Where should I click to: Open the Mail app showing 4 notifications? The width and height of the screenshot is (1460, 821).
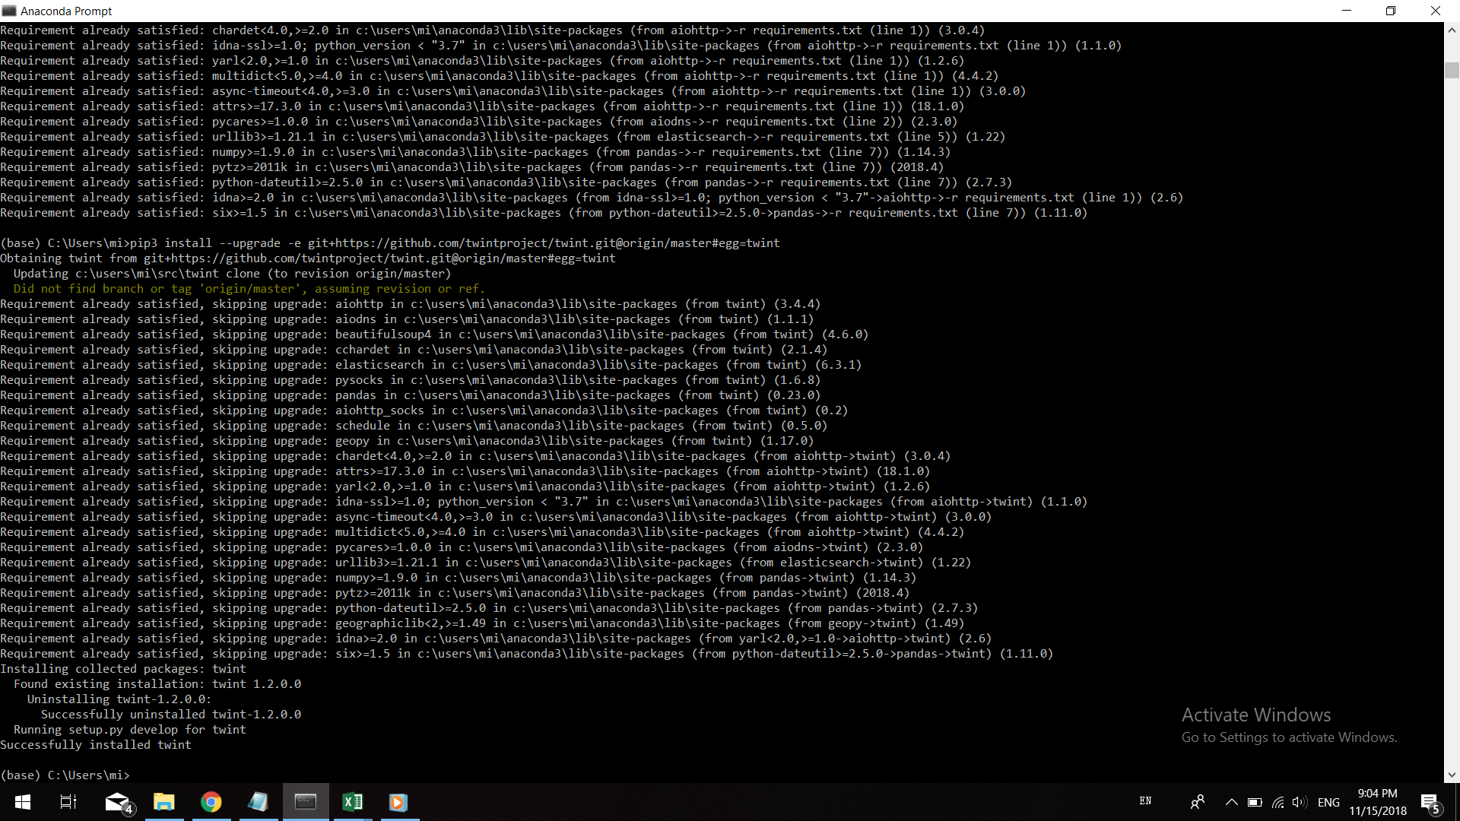118,802
